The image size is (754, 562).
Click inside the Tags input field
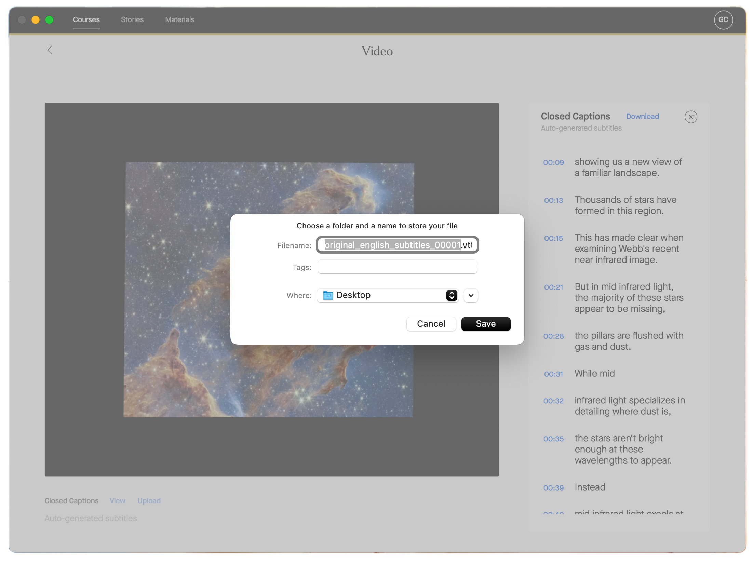click(x=397, y=267)
